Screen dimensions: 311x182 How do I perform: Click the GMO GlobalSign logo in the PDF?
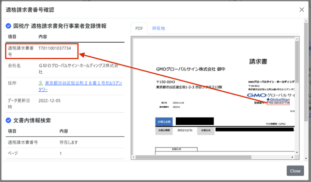point(271,97)
